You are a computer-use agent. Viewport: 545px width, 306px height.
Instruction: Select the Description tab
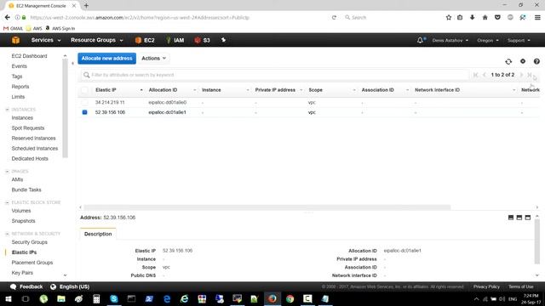[98, 234]
